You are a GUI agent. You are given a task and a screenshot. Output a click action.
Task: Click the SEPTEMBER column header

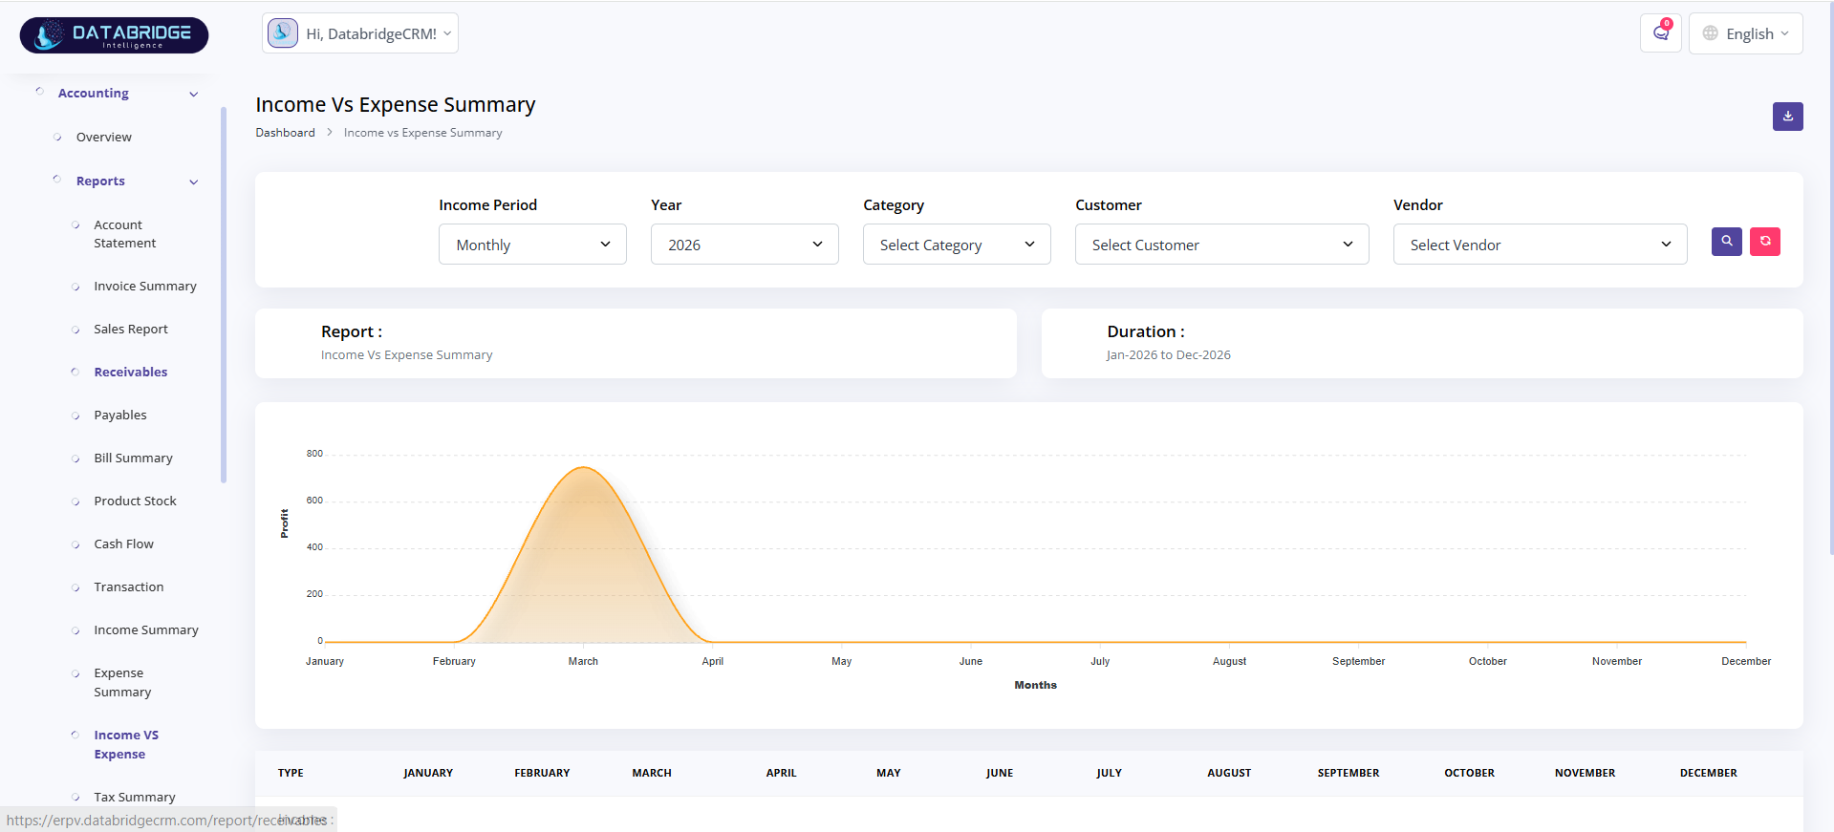point(1349,774)
